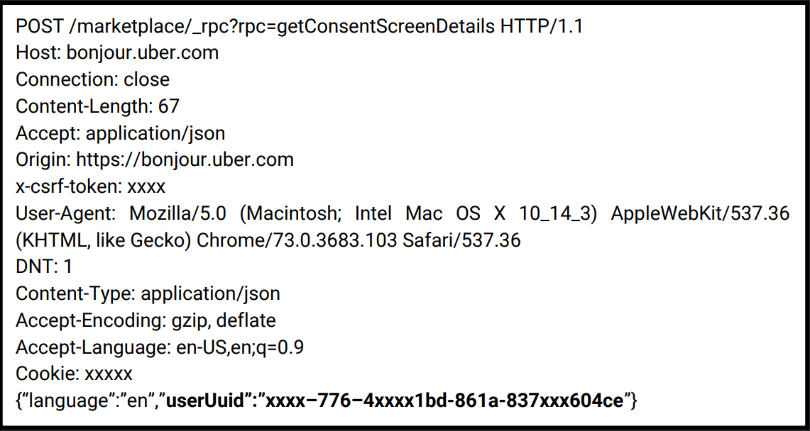Click the Content-Length: 67 line
The height and width of the screenshot is (431, 810).
coord(97,106)
